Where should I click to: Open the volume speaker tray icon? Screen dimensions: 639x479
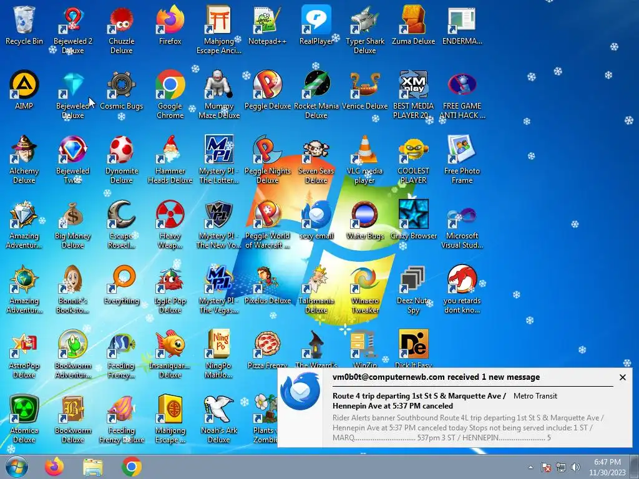coord(575,468)
